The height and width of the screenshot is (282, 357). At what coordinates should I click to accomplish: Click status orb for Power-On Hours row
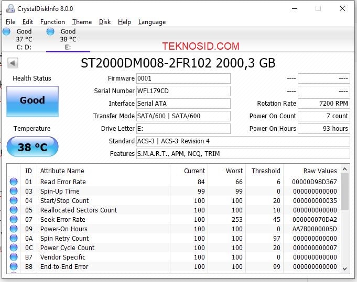(x=14, y=229)
